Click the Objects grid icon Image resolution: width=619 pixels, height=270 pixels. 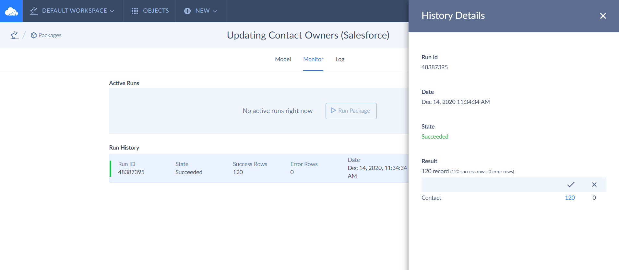135,11
